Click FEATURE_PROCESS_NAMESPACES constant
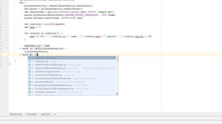 (x=82, y=15)
